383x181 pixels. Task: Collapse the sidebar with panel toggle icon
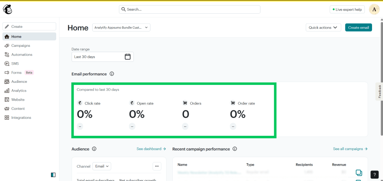pos(53,175)
